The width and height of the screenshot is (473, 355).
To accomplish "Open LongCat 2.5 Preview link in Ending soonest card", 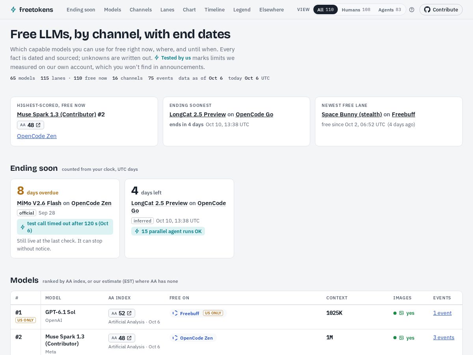I will 197,114.
